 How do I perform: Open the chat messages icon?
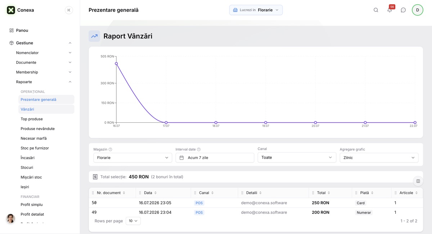click(x=403, y=10)
